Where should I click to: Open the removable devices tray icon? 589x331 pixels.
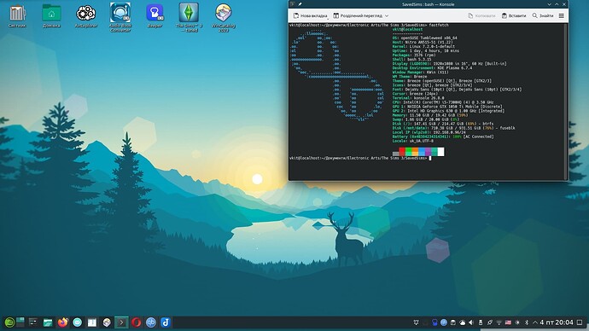481,322
